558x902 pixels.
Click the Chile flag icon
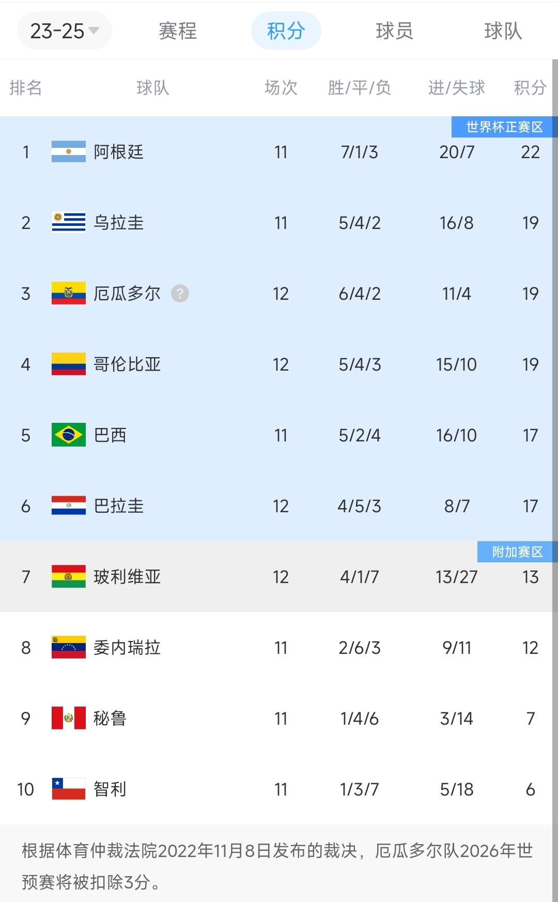click(x=68, y=789)
